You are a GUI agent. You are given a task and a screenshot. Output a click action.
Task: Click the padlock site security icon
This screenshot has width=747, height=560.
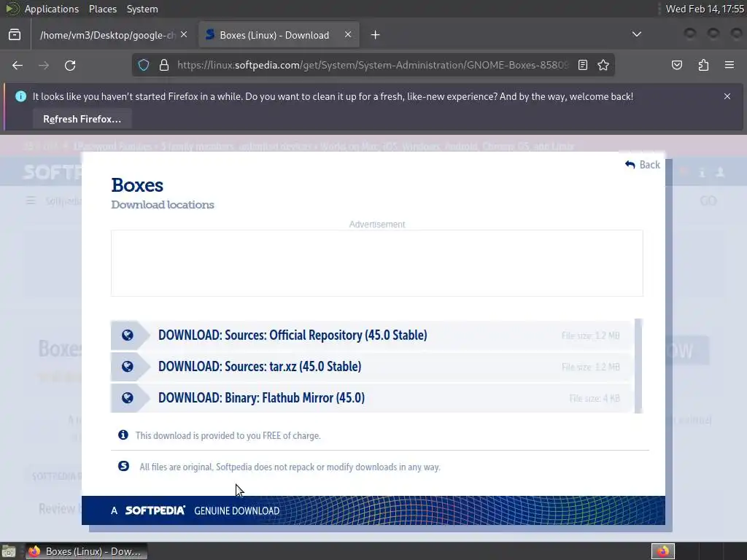[x=164, y=65]
